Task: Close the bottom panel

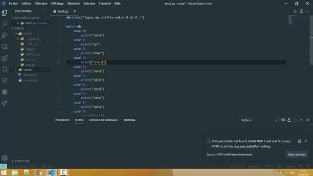Action: pos(308,120)
